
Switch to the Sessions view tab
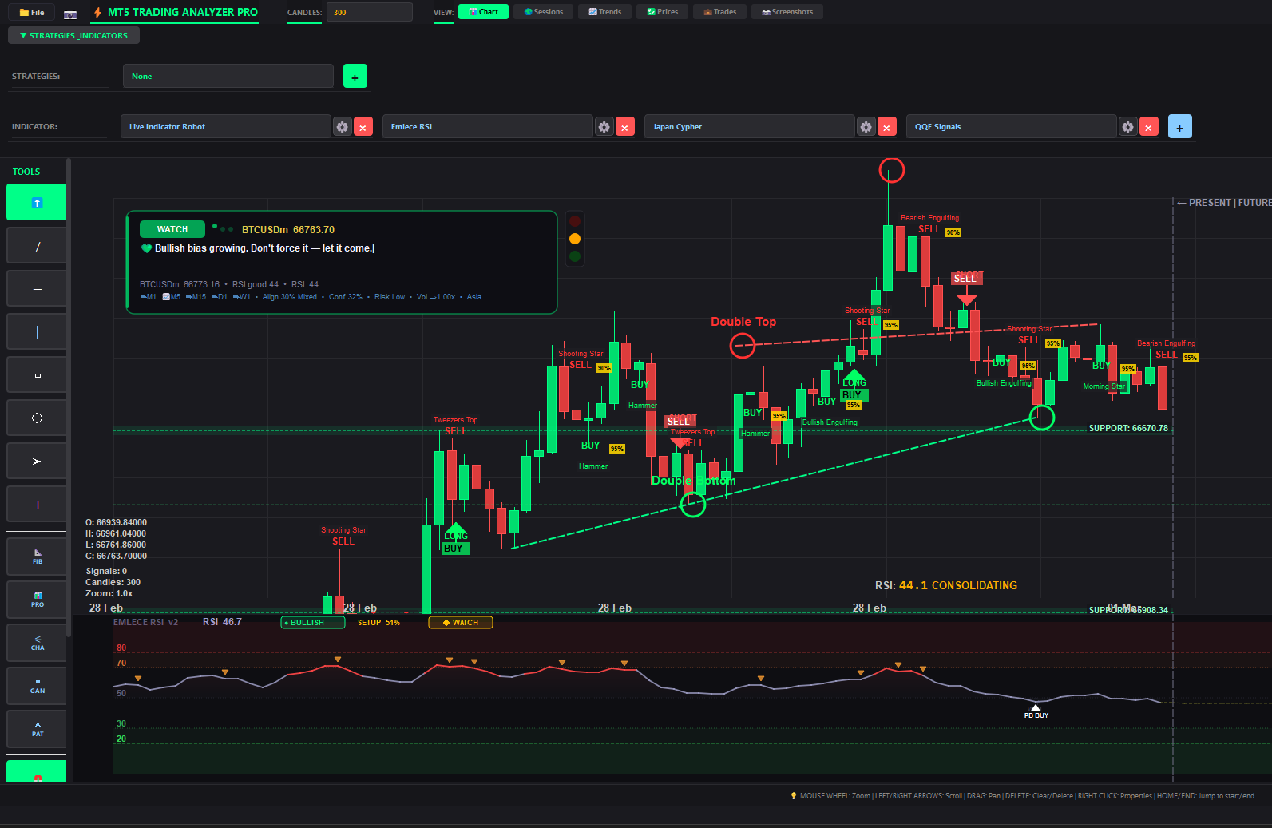tap(543, 12)
